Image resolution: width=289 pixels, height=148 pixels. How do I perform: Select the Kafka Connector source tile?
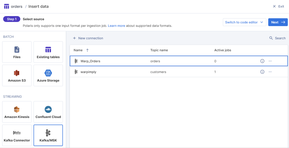coord(17,135)
